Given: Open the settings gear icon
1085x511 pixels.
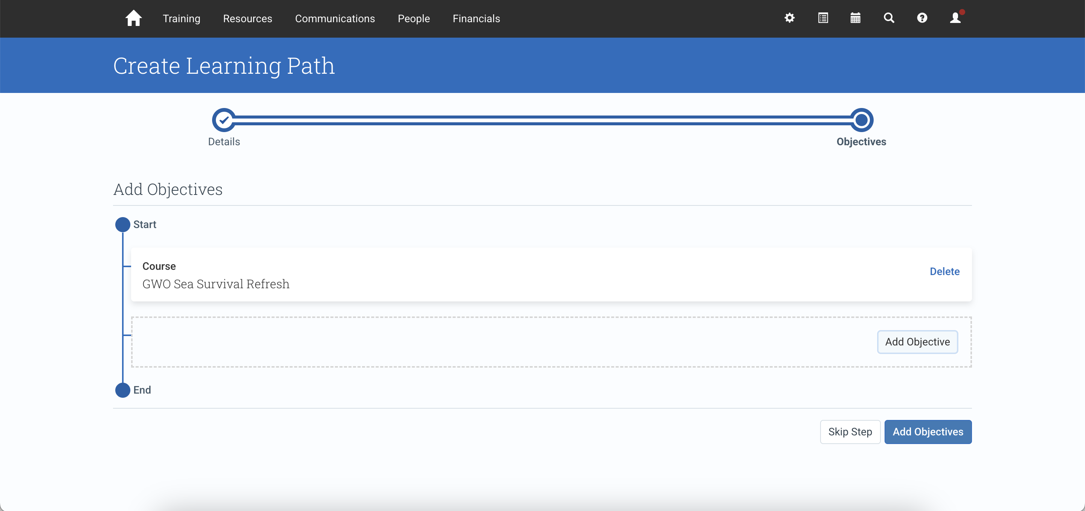Looking at the screenshot, I should point(789,18).
